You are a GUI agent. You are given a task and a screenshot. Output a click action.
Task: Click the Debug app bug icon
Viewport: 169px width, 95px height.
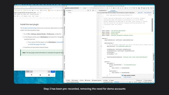pyautogui.click(x=114, y=8)
